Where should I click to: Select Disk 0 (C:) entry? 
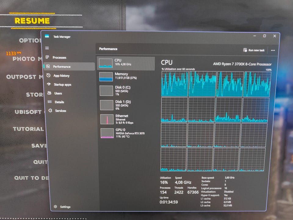pyautogui.click(x=127, y=90)
